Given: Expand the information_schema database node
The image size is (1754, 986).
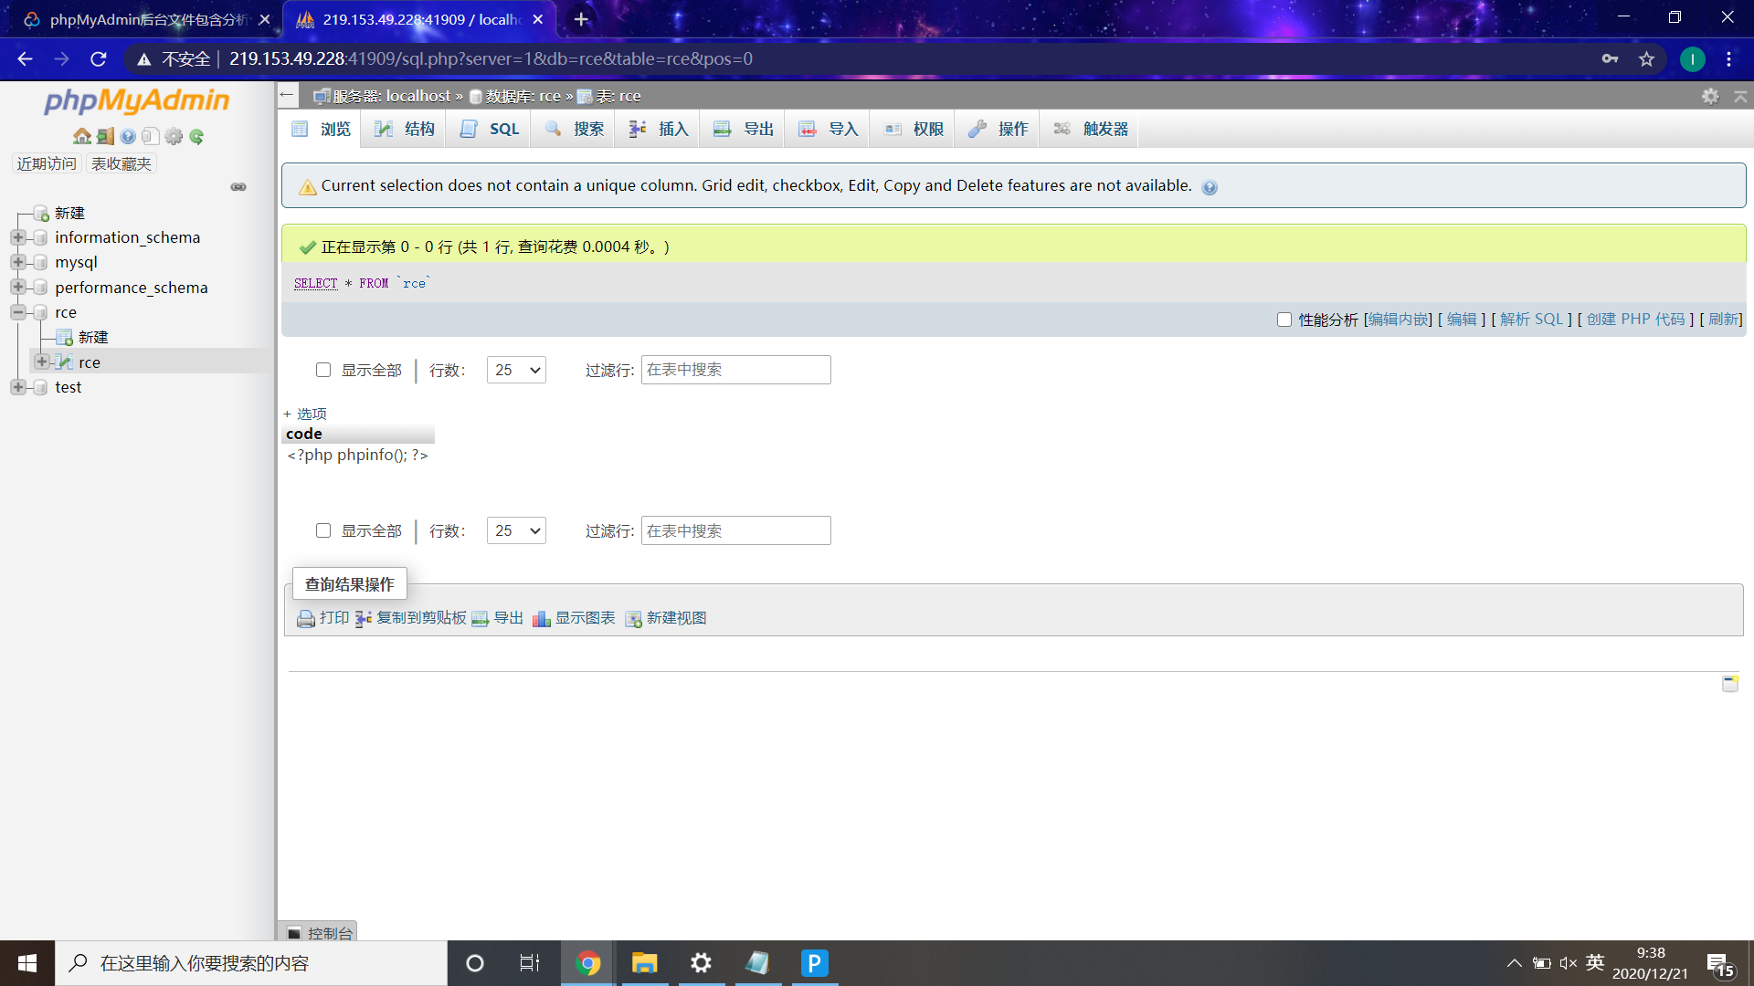Looking at the screenshot, I should [x=17, y=237].
